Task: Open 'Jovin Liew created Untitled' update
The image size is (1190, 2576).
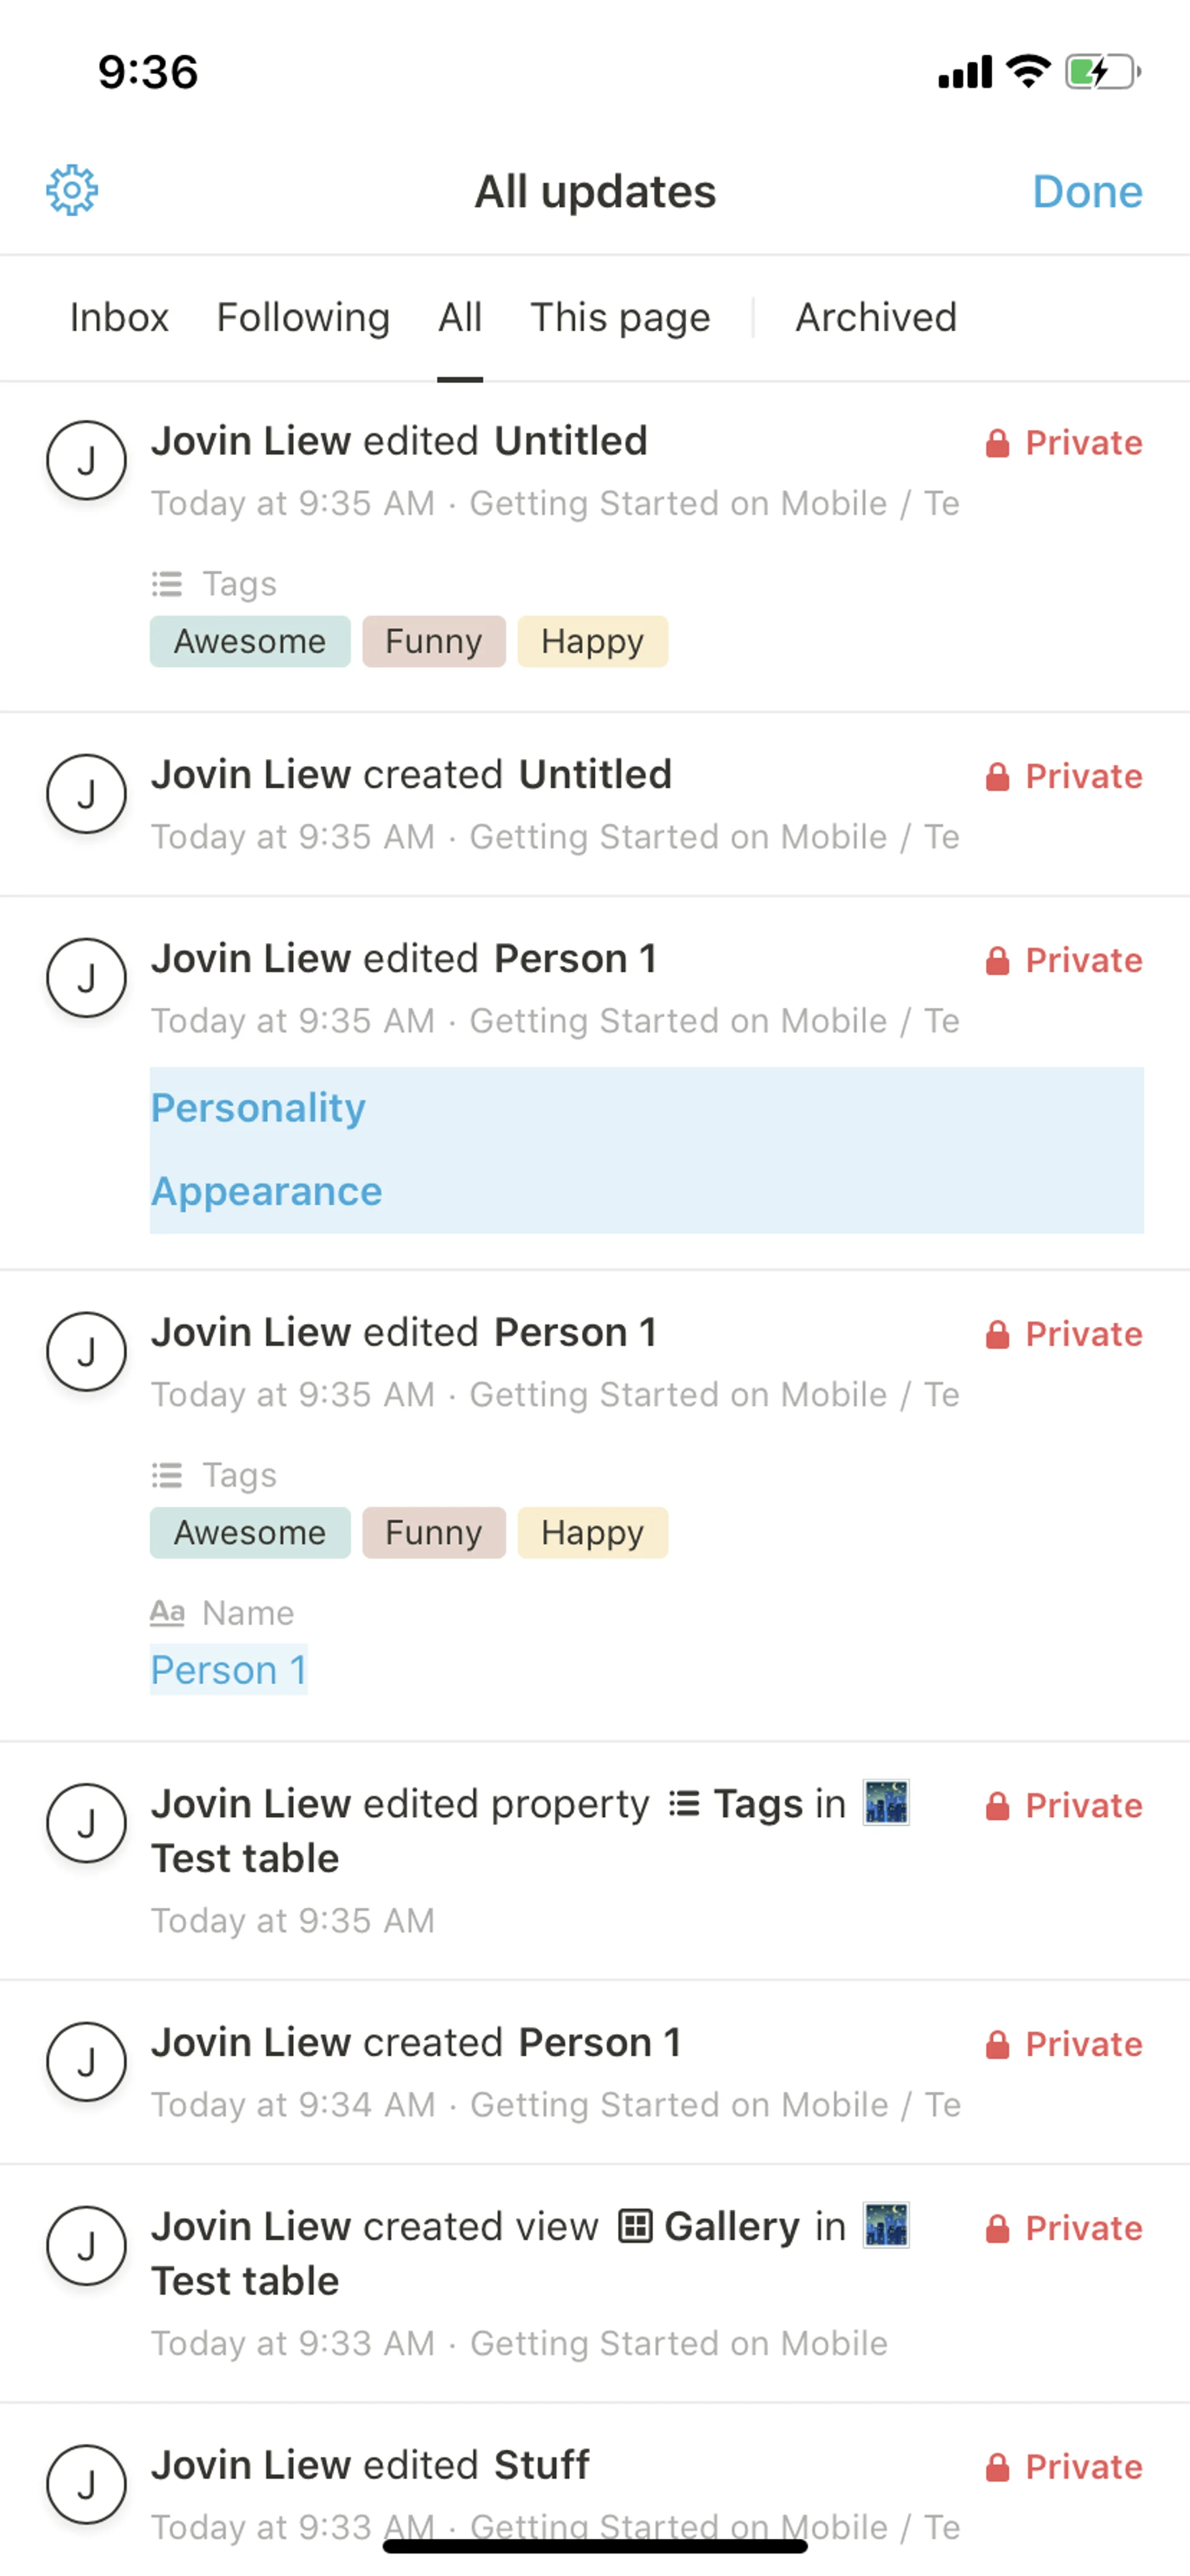Action: [x=595, y=804]
